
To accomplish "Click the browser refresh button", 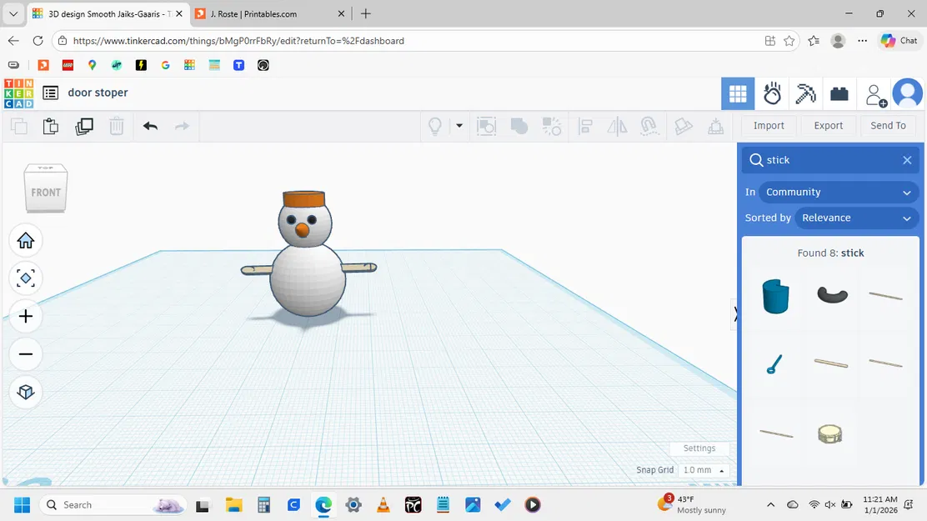I will [x=38, y=41].
